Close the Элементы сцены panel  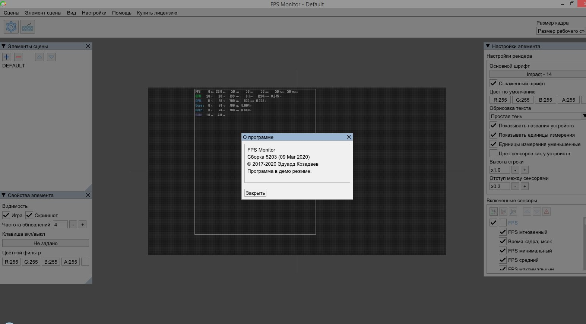coord(88,46)
